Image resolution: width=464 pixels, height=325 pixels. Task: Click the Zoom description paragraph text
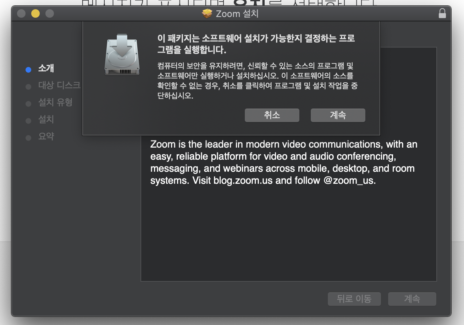point(284,162)
